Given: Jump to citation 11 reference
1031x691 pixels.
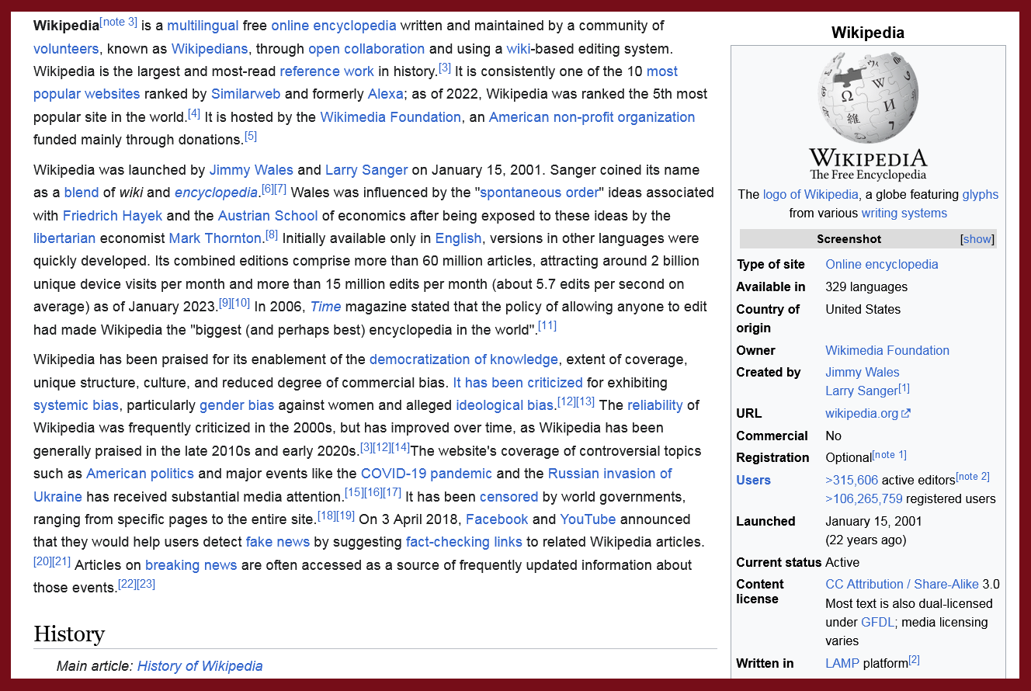Looking at the screenshot, I should tap(547, 325).
